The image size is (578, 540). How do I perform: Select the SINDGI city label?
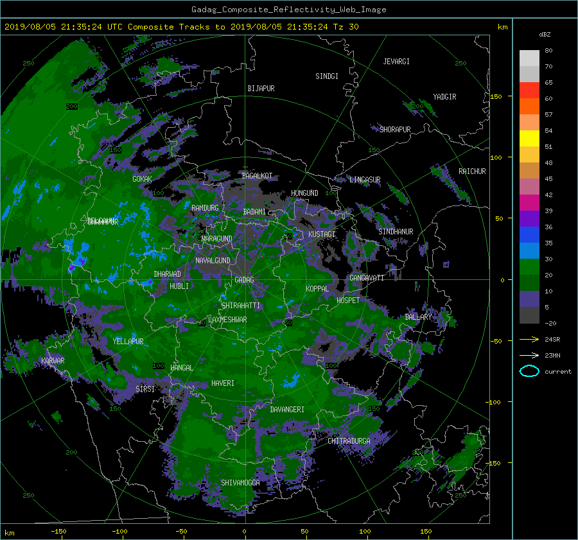pos(327,76)
